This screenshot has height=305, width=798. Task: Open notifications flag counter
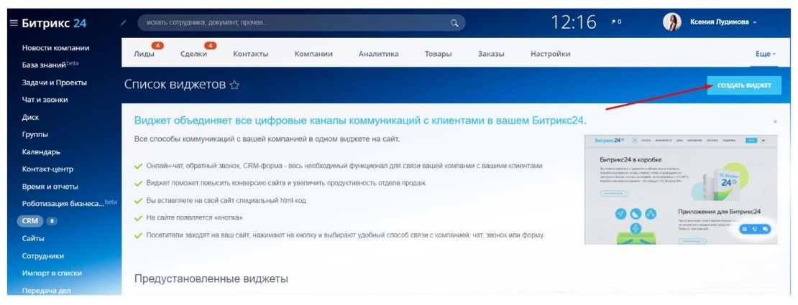point(616,22)
